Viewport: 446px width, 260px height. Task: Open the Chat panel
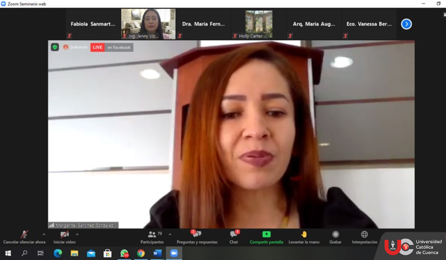(234, 237)
